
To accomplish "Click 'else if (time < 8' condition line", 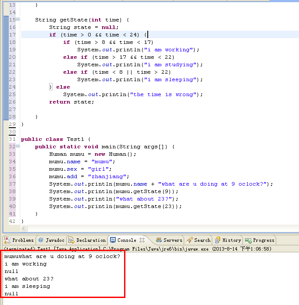I will pos(117,72).
